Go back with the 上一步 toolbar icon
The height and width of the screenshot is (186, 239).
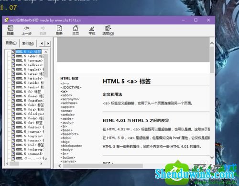(x=26, y=30)
